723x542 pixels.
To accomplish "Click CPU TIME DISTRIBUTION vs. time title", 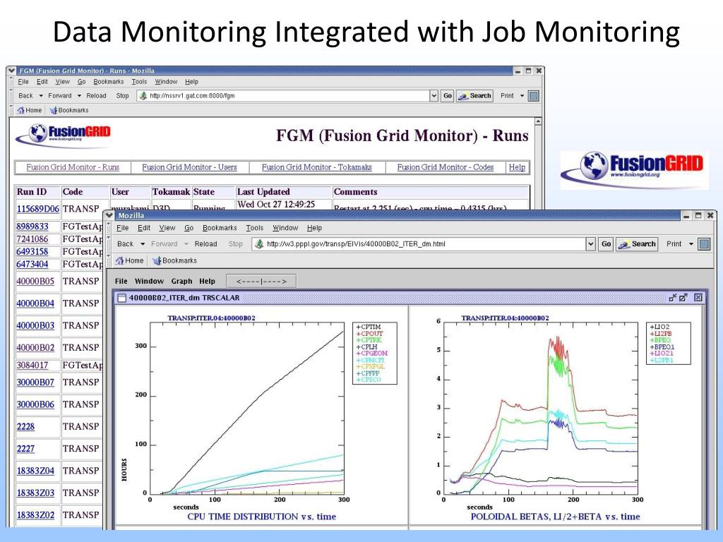I will click(261, 517).
